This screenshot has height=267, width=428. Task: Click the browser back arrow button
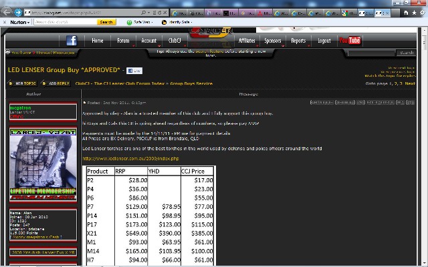pos(8,13)
